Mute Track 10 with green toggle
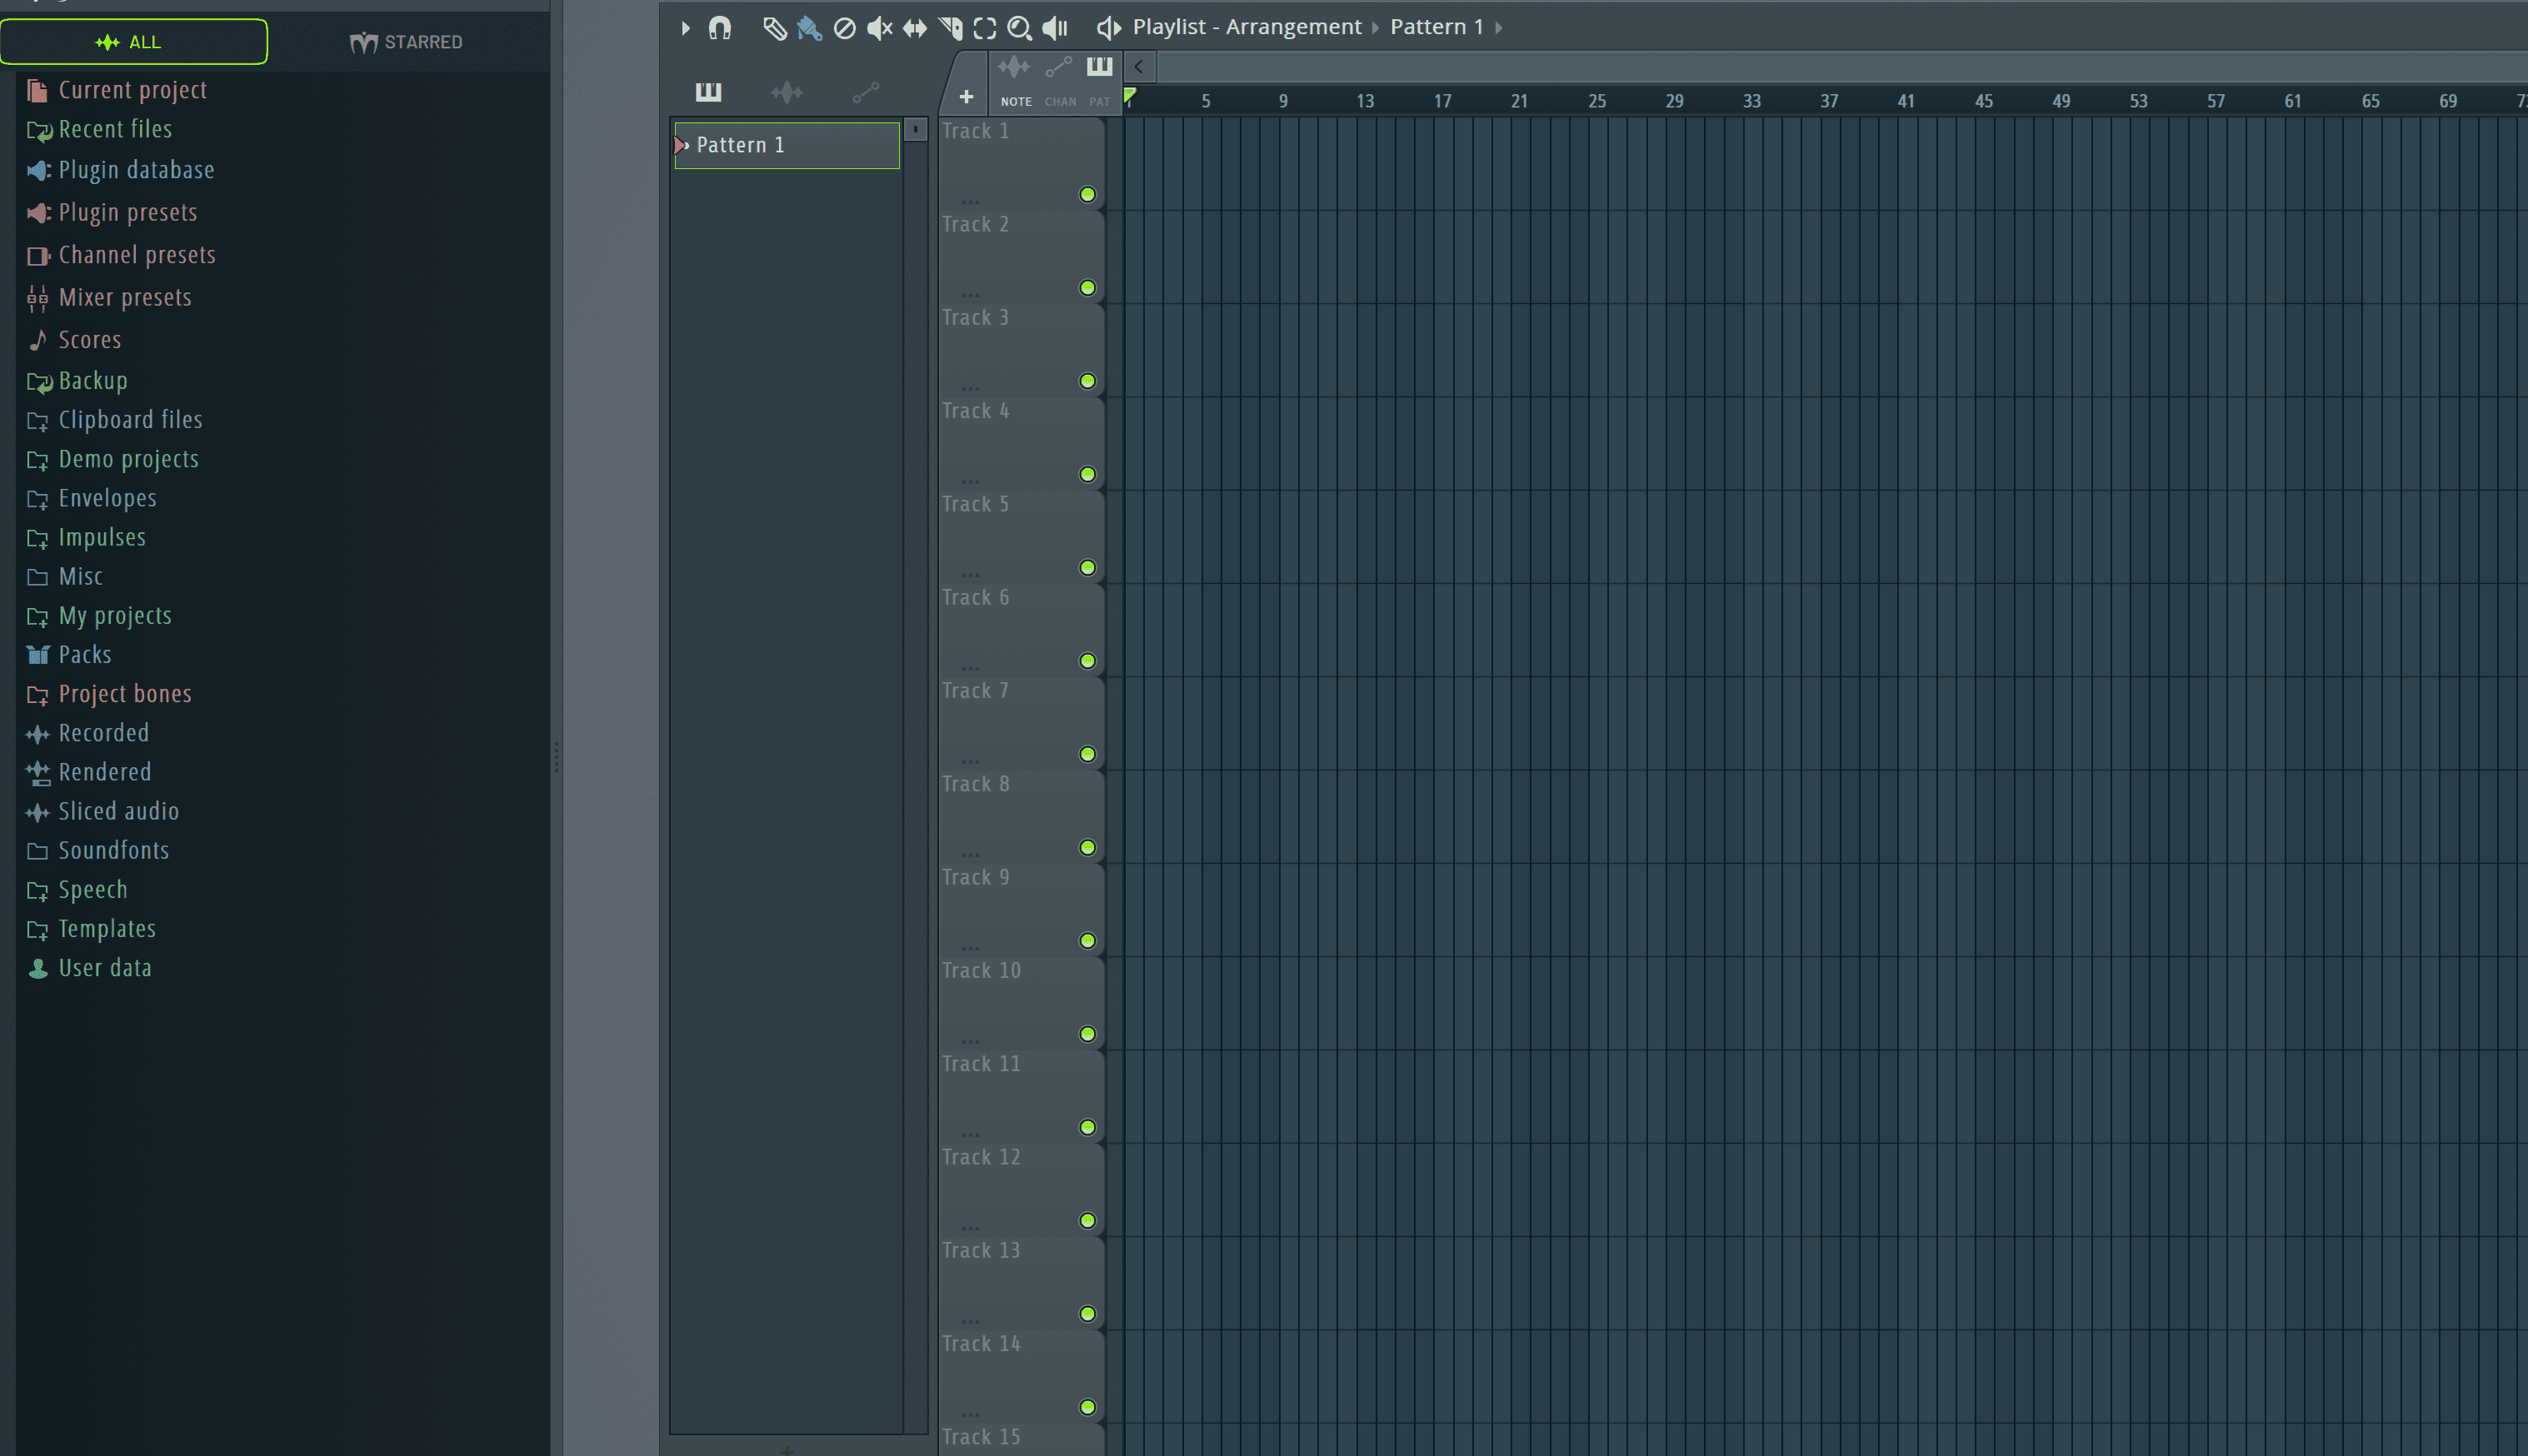Viewport: 2528px width, 1456px height. click(x=1087, y=1034)
